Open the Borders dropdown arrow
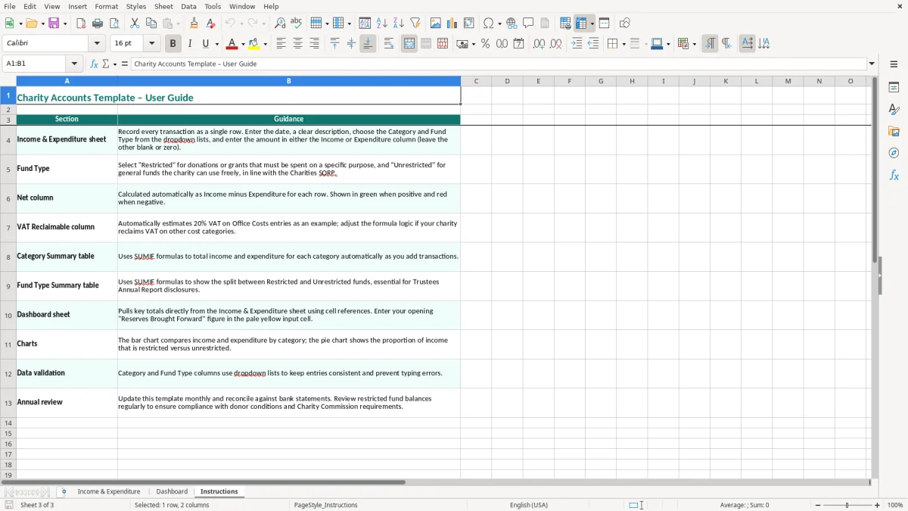 click(x=623, y=44)
